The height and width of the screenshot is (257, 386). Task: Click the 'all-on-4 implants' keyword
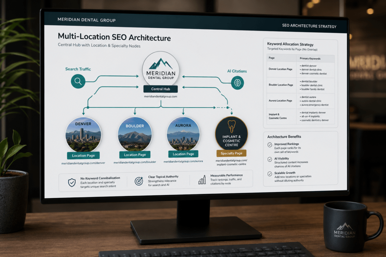[x=310, y=117]
